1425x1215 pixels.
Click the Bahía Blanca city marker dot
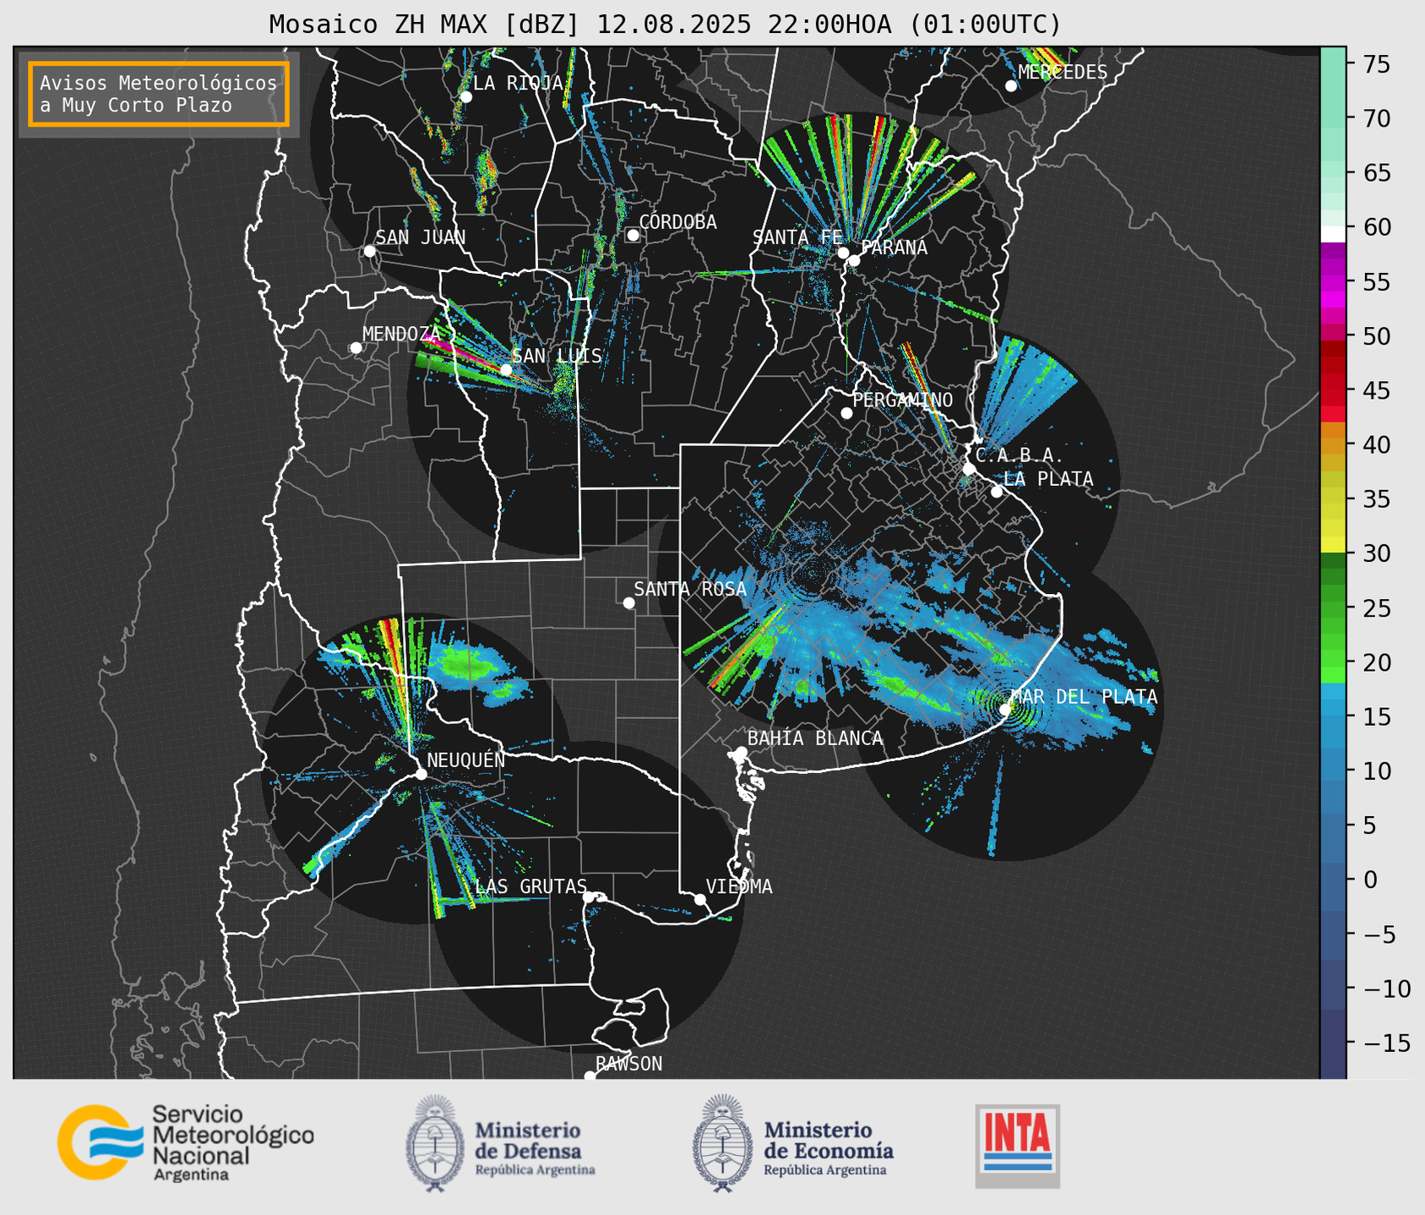[741, 752]
